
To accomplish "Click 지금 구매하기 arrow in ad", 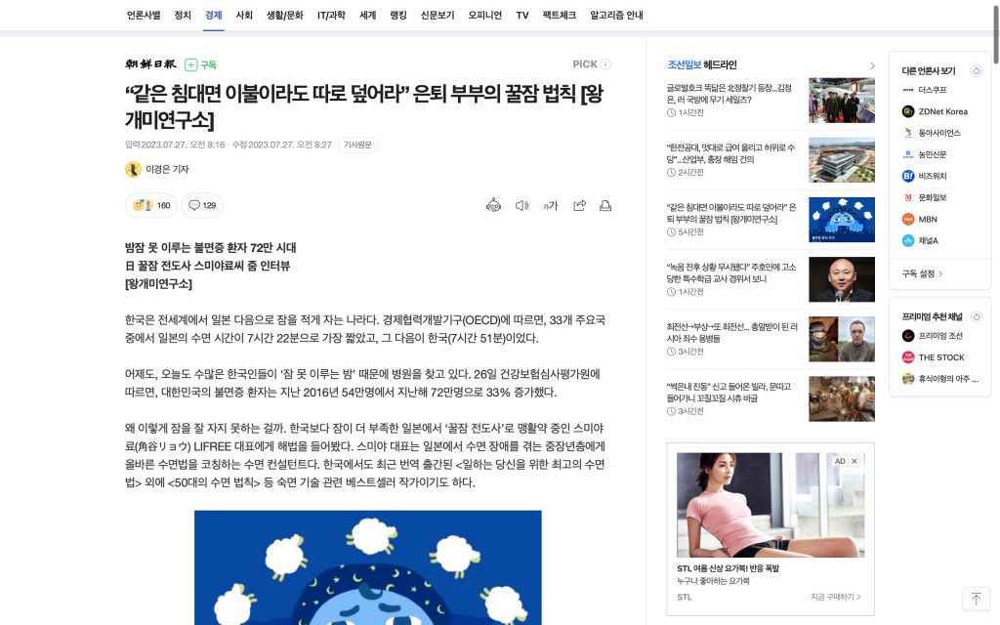I will 836,597.
